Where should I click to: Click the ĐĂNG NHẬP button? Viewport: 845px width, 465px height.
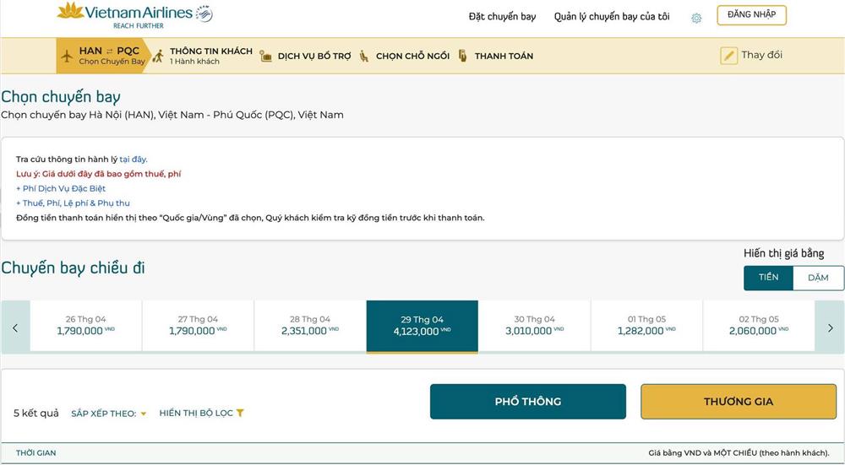tap(751, 15)
